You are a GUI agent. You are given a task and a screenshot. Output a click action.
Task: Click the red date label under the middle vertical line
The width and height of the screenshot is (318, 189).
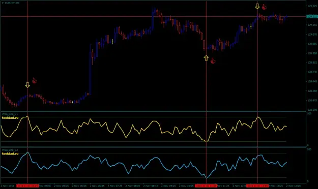pos(206,186)
